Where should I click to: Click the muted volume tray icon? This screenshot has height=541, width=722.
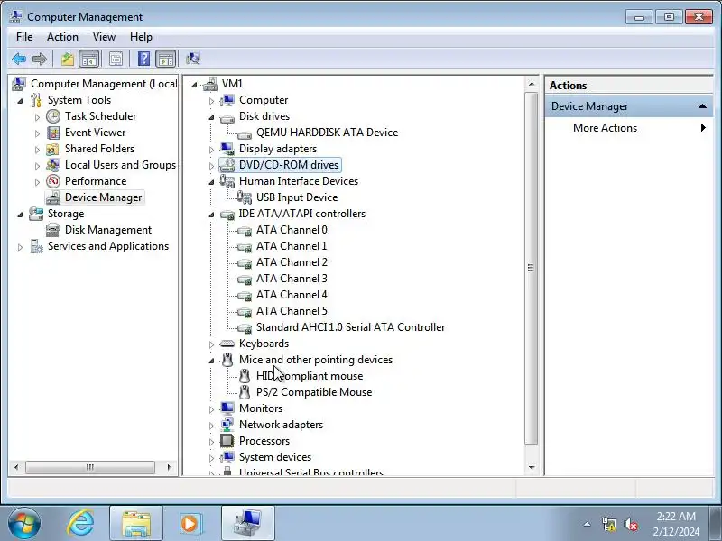631,524
